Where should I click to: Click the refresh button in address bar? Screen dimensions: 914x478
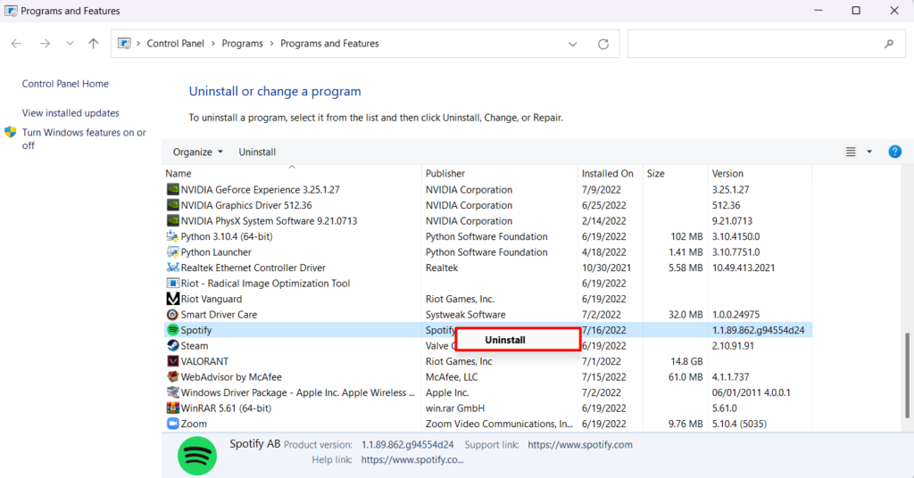coord(603,44)
